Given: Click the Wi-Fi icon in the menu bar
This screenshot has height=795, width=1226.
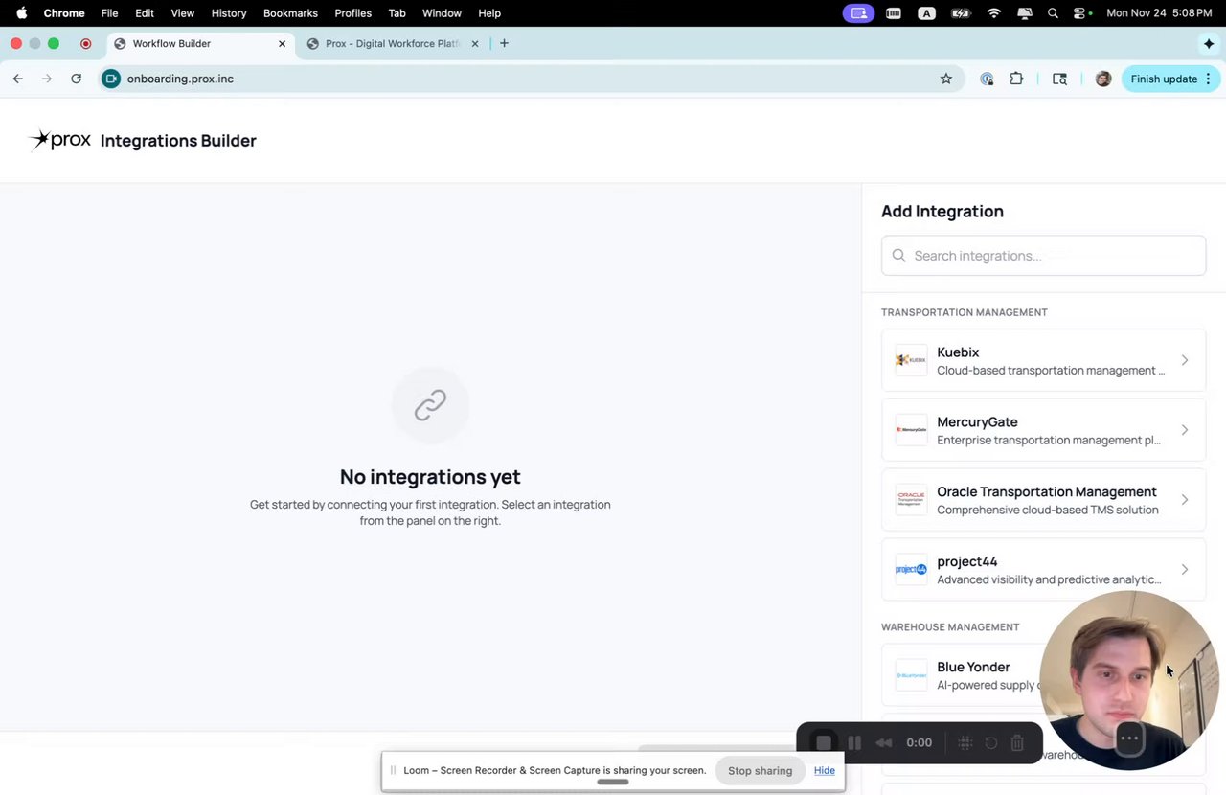Looking at the screenshot, I should point(994,13).
